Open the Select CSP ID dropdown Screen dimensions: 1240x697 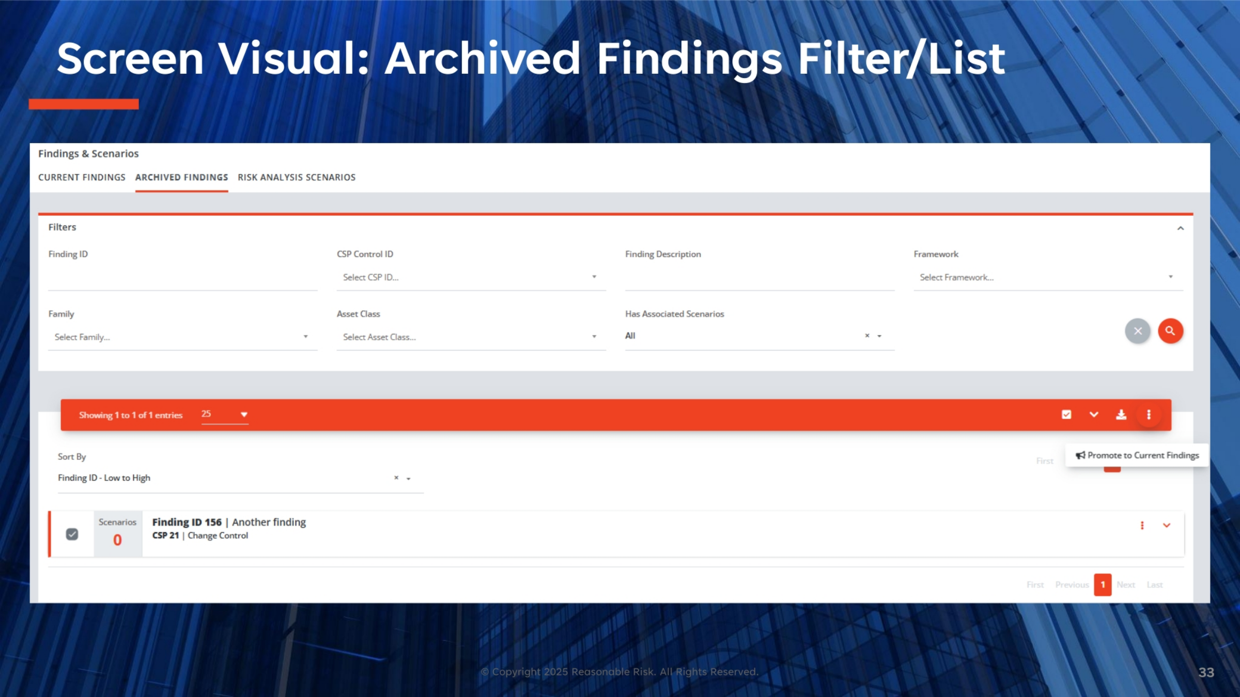pyautogui.click(x=471, y=278)
